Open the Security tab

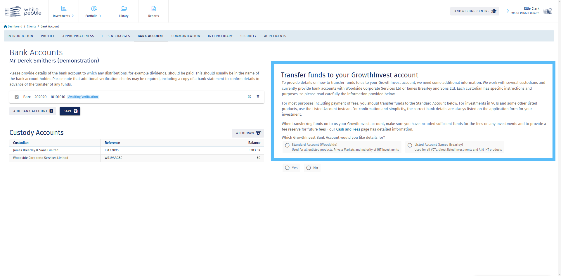(x=248, y=36)
